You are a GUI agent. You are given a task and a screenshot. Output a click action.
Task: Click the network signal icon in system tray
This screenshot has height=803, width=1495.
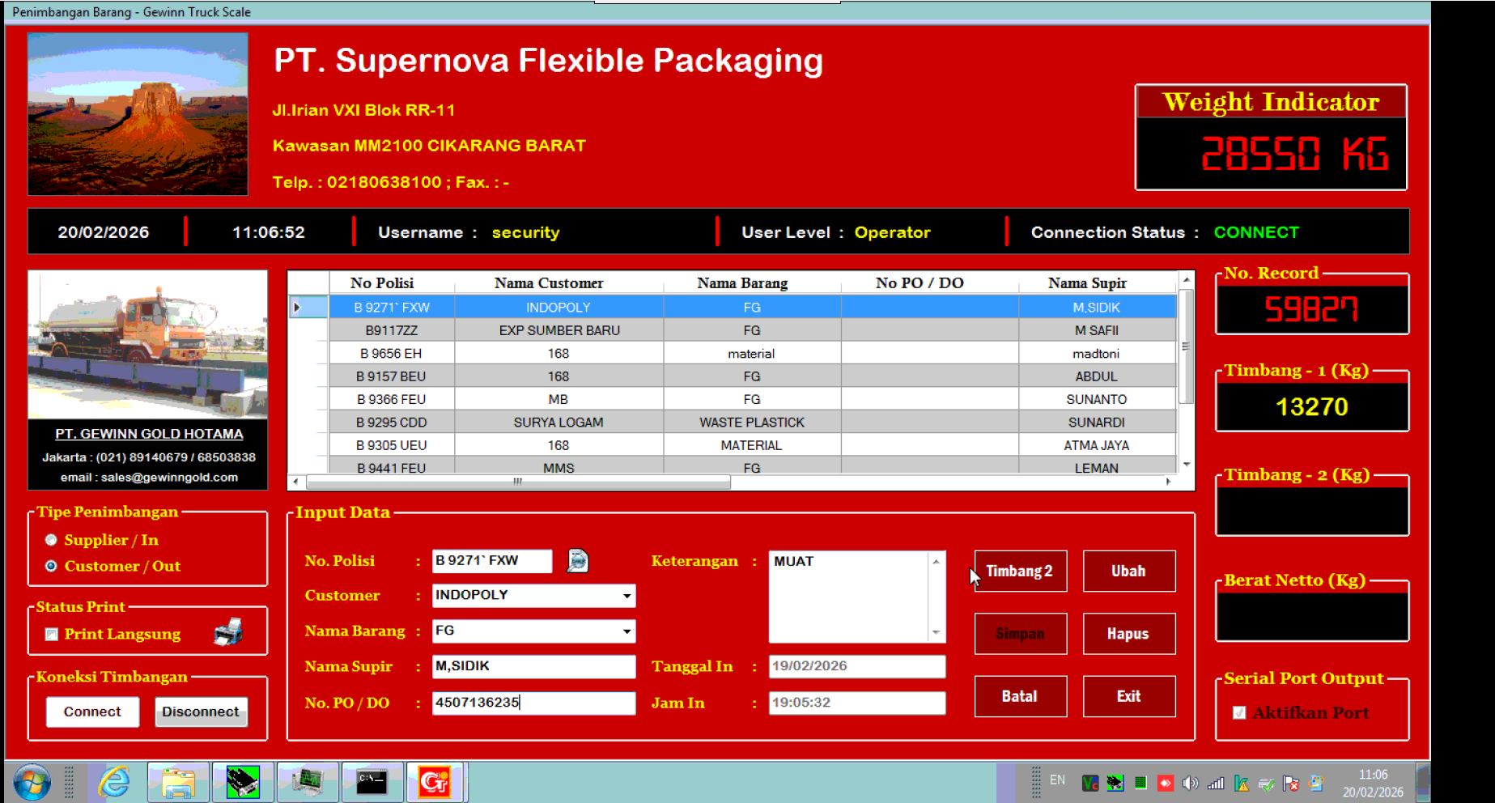[1216, 783]
